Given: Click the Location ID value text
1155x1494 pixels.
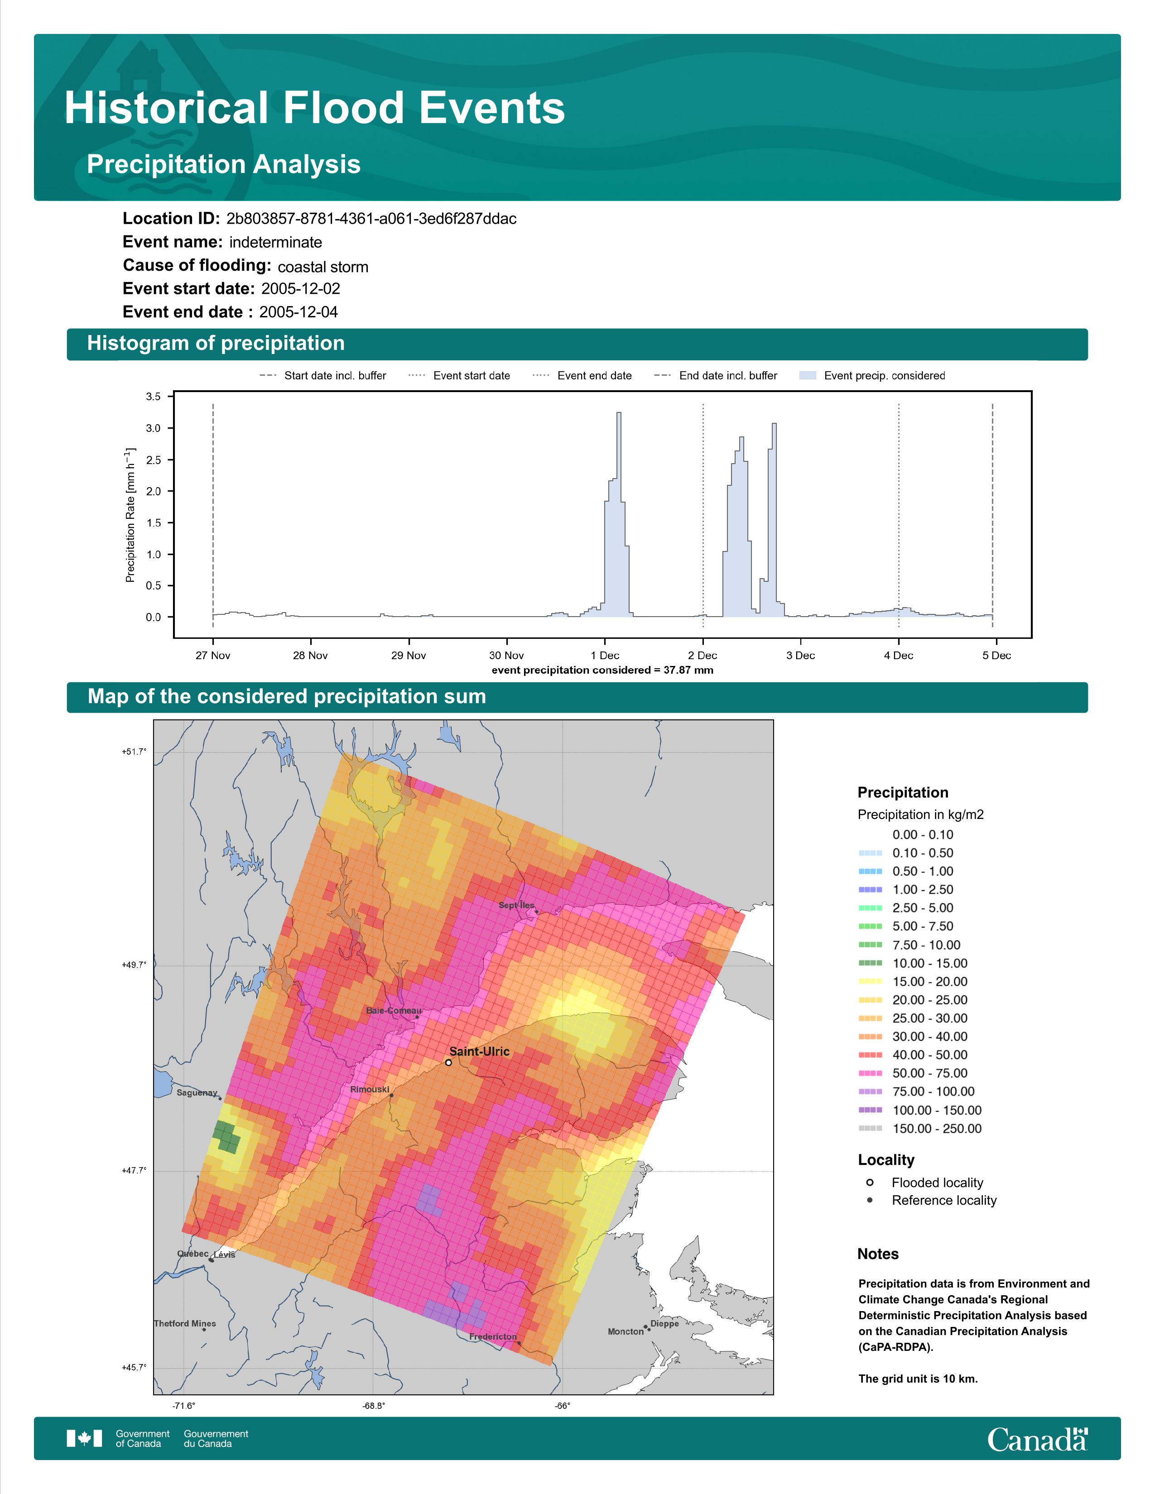Looking at the screenshot, I should [x=371, y=219].
